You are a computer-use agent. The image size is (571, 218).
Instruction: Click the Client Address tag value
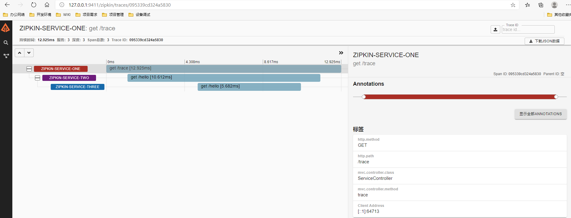(368, 211)
